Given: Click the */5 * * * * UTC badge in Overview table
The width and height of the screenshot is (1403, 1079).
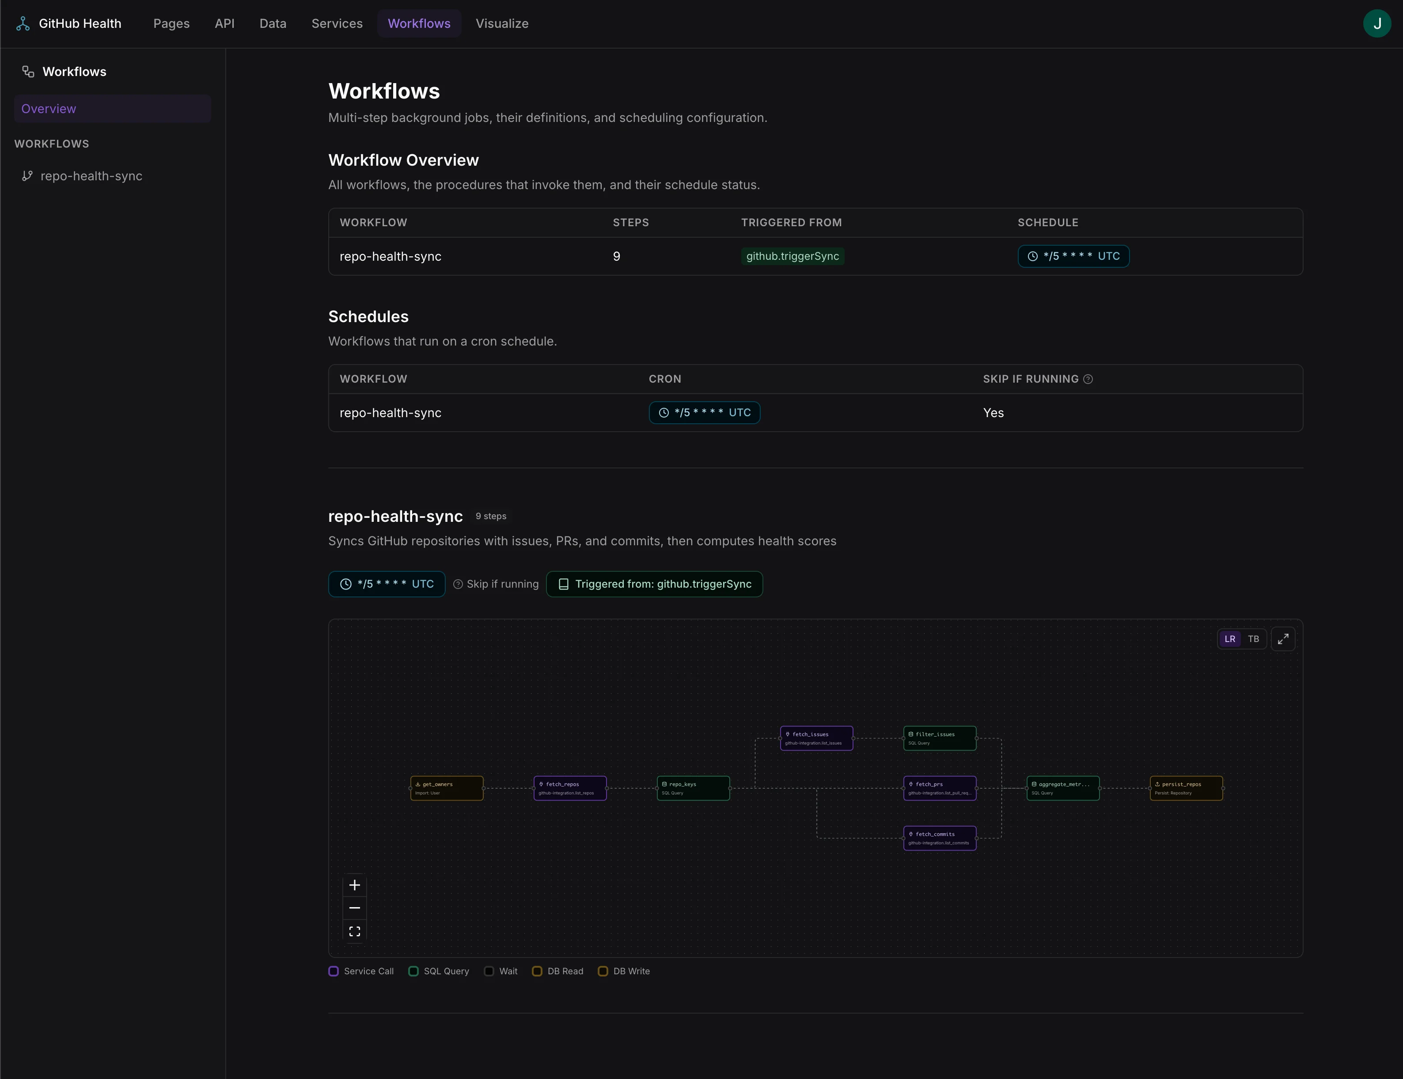Looking at the screenshot, I should click(x=1073, y=256).
